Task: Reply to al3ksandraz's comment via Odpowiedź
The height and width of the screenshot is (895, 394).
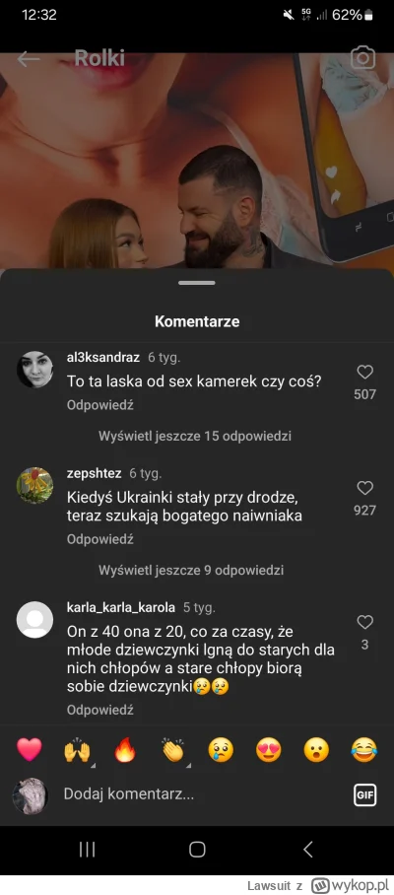Action: 100,405
